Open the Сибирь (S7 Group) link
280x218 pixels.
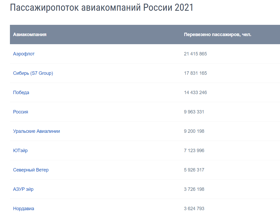point(33,73)
